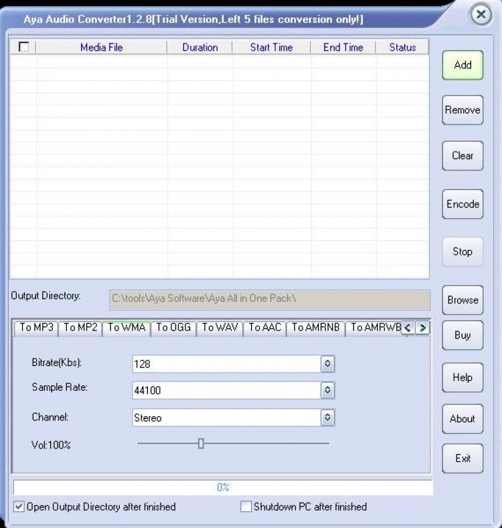The height and width of the screenshot is (528, 502).
Task: Click the End Time column header
Action: coord(343,47)
